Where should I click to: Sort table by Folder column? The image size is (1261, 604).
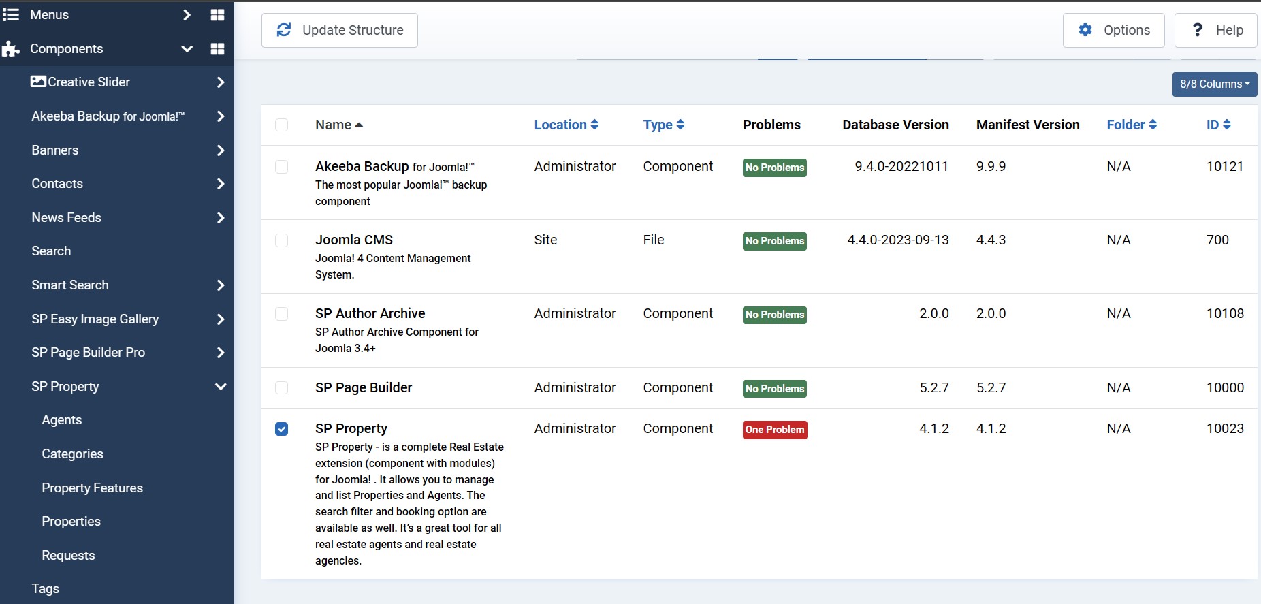click(1131, 125)
